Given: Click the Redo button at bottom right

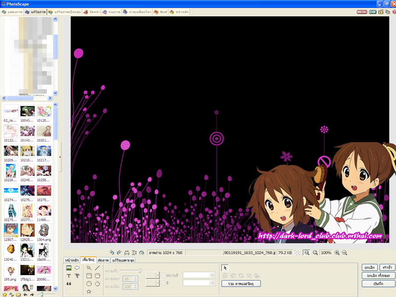Looking at the screenshot, I should tap(388, 267).
